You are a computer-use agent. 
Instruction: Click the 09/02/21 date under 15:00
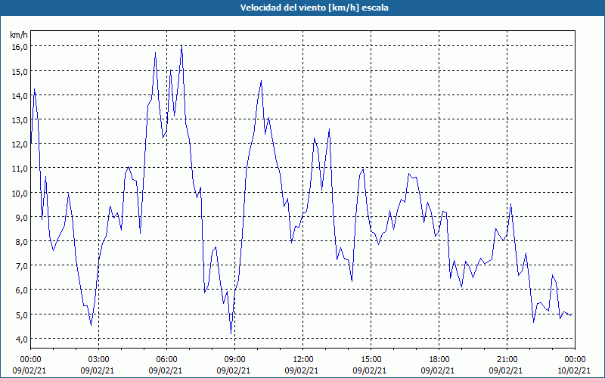click(x=370, y=370)
